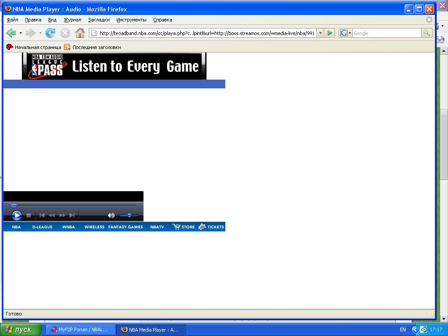
Task: Minimize the Firefox window
Action: 409,9
